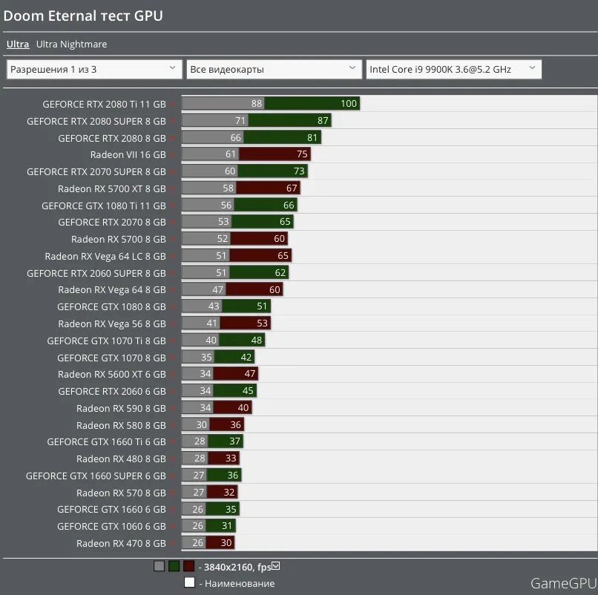Viewport: 598px width, 595px height.
Task: Select Radeon RX Vega 64 LC 8 GB label
Action: pyautogui.click(x=105, y=256)
